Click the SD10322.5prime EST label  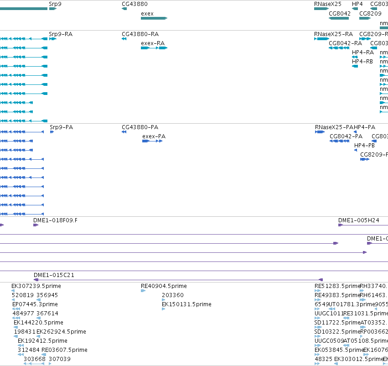click(337, 332)
